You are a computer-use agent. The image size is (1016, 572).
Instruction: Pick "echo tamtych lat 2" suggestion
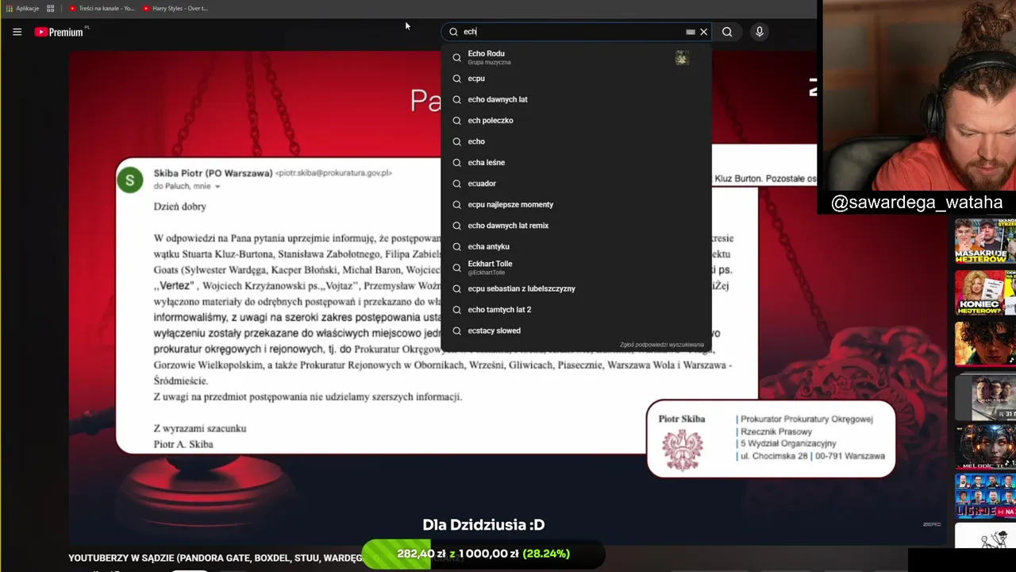tap(576, 310)
